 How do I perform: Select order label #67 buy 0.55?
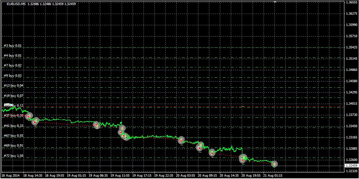[14, 136]
